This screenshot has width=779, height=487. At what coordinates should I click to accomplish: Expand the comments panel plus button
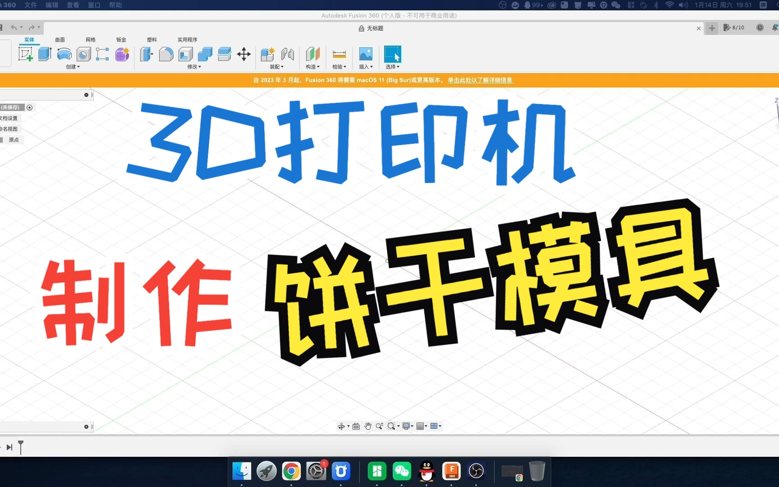click(x=86, y=427)
